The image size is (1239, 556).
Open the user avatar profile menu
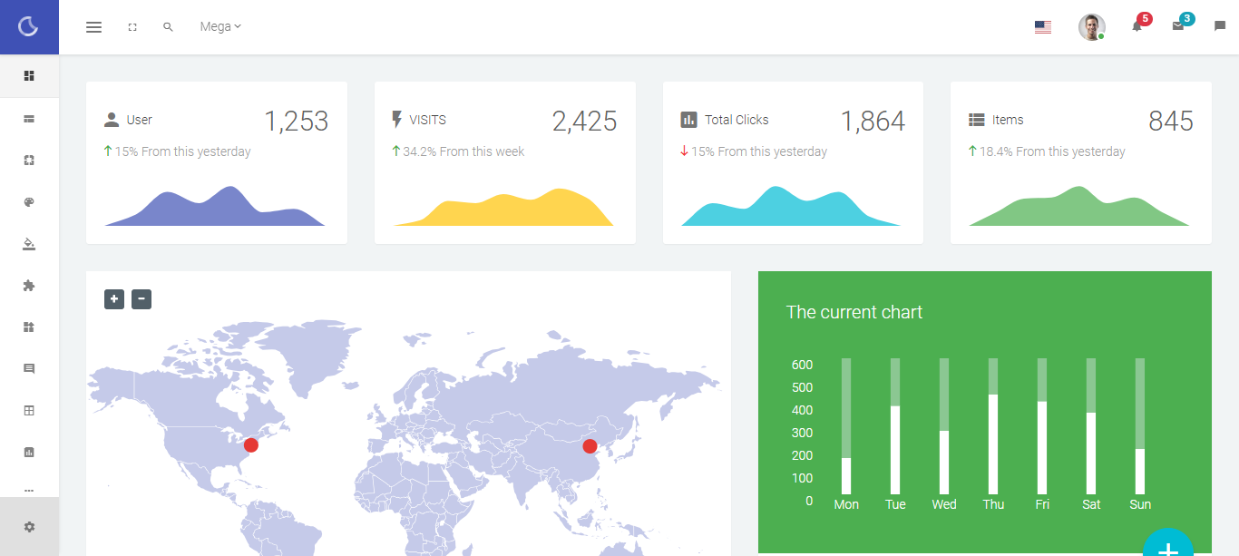coord(1091,27)
